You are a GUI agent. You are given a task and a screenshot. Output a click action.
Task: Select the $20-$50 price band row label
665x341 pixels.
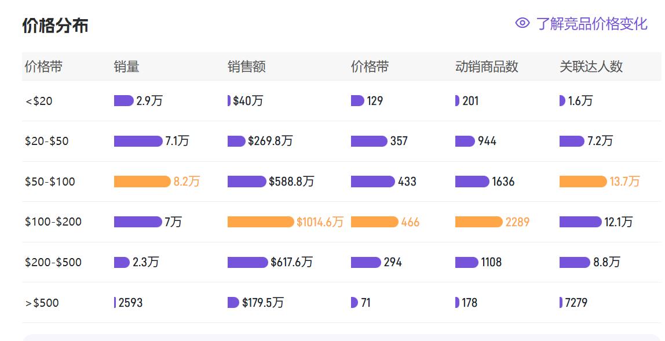tap(47, 142)
